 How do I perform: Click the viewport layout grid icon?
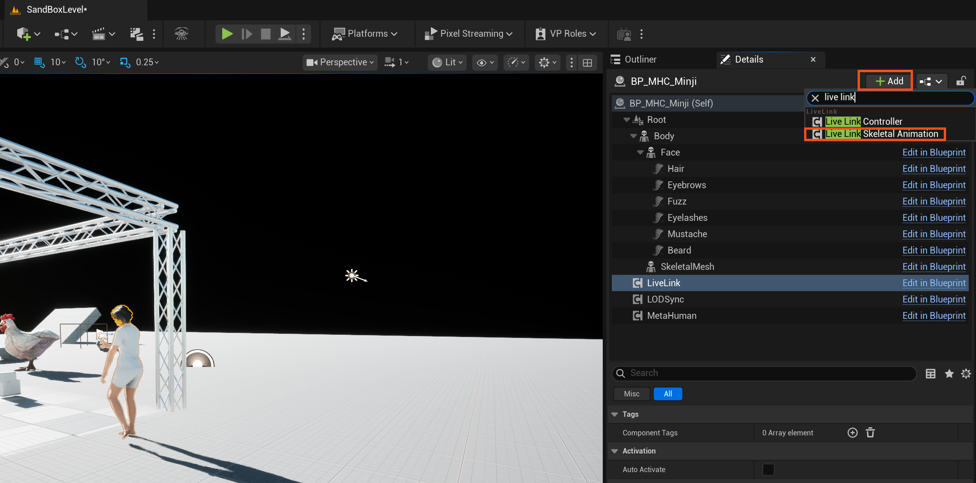(x=587, y=63)
